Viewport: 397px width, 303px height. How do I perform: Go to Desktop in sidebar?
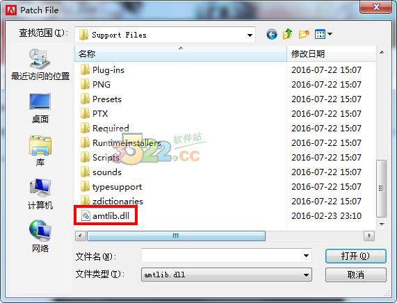pyautogui.click(x=40, y=108)
